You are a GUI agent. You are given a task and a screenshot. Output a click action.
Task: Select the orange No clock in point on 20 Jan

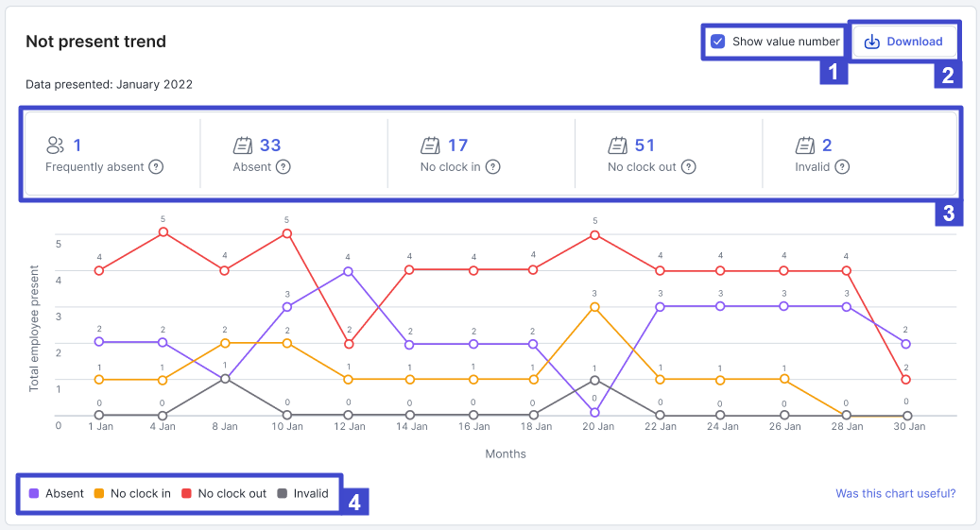pyautogui.click(x=594, y=306)
